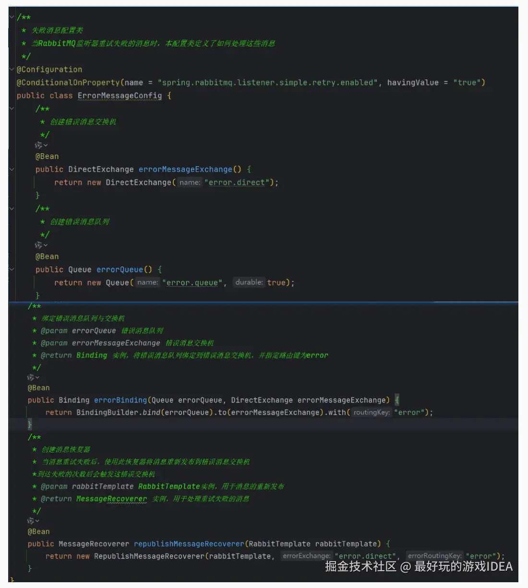Screen dimensions: 528x588
Task: Click the "error" string after routingKey hint
Action: (409, 412)
